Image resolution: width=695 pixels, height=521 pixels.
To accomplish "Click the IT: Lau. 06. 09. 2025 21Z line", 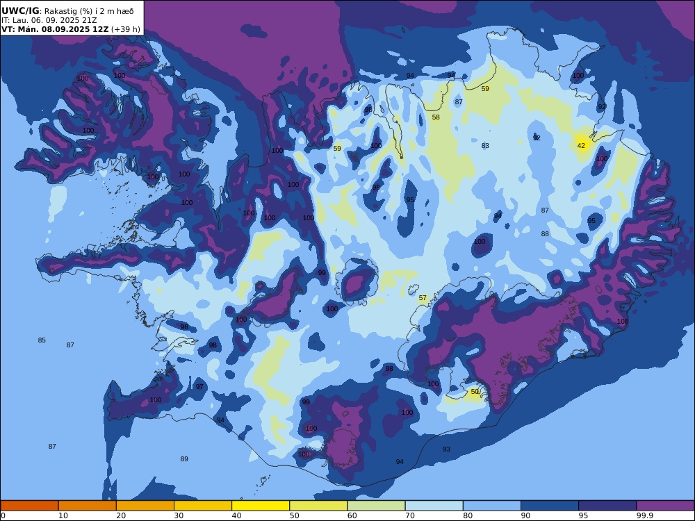I will [49, 20].
